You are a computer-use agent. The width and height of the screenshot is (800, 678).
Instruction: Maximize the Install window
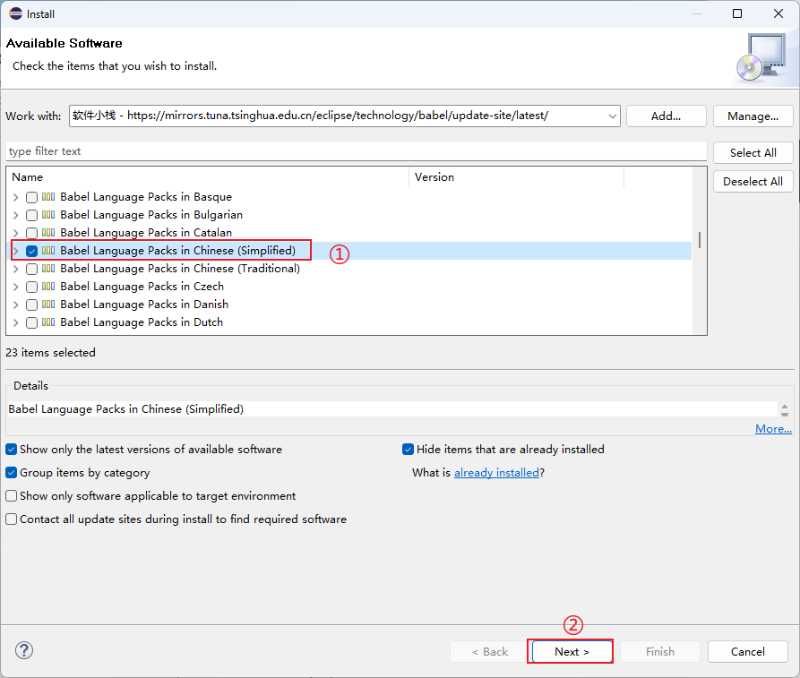(x=737, y=13)
